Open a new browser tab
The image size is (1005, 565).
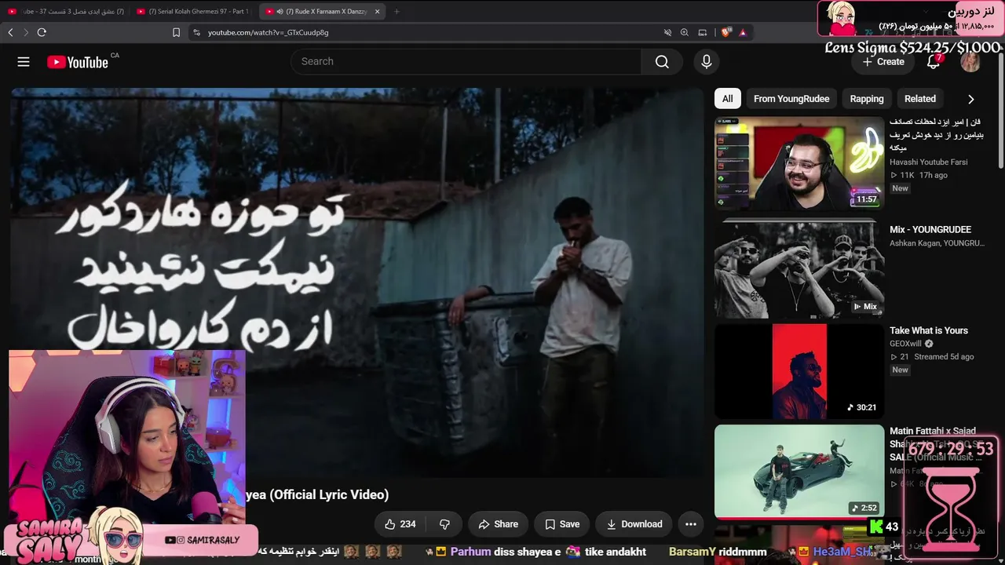point(397,11)
